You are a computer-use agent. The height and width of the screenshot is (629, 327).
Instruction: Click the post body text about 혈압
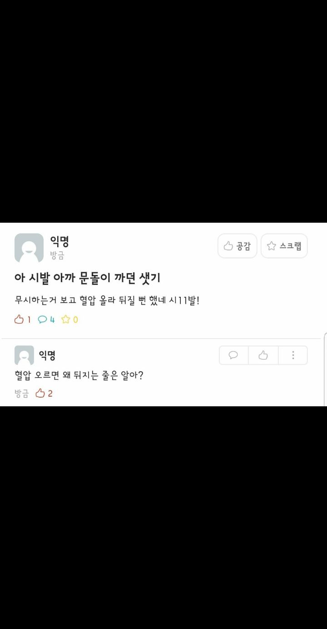click(107, 300)
